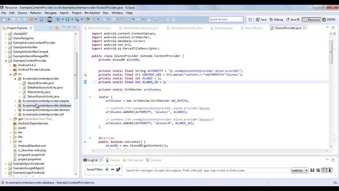Click the Scroll Lock down-arrow icon in LogCat
This screenshot has height=191, width=339.
pyautogui.click(x=329, y=170)
